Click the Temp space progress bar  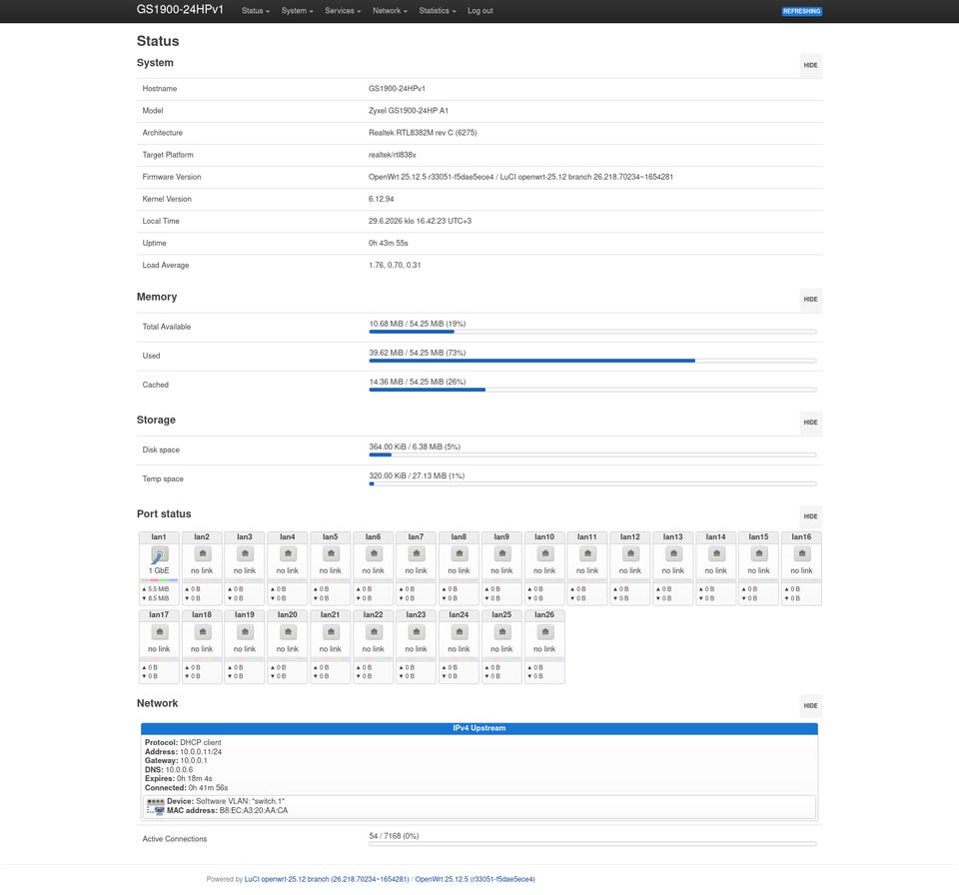(592, 483)
